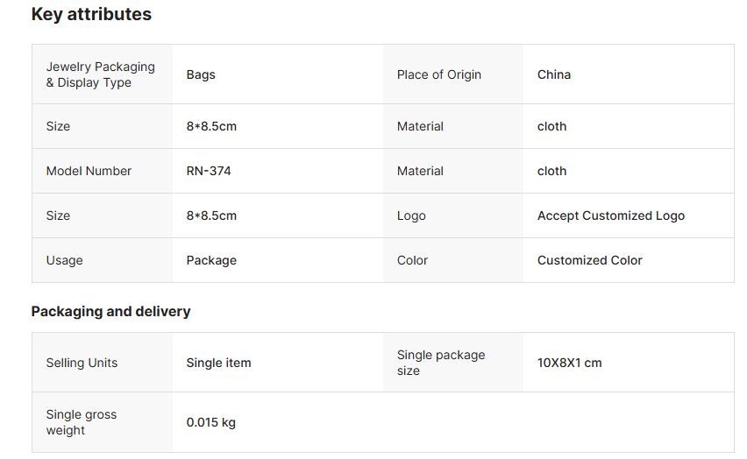This screenshot has height=459, width=747.
Task: Click the Single gross weight label
Action: click(x=81, y=422)
